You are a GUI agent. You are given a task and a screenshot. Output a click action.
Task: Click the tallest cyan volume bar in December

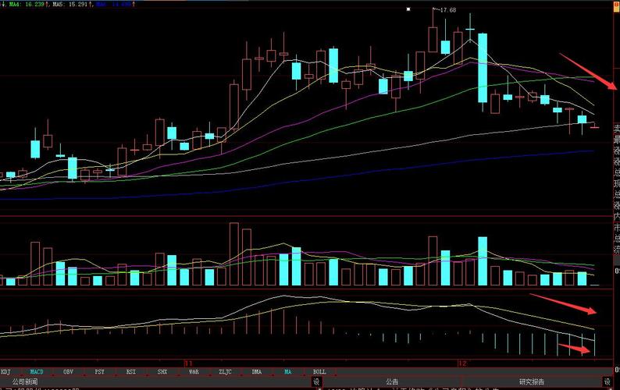point(483,261)
